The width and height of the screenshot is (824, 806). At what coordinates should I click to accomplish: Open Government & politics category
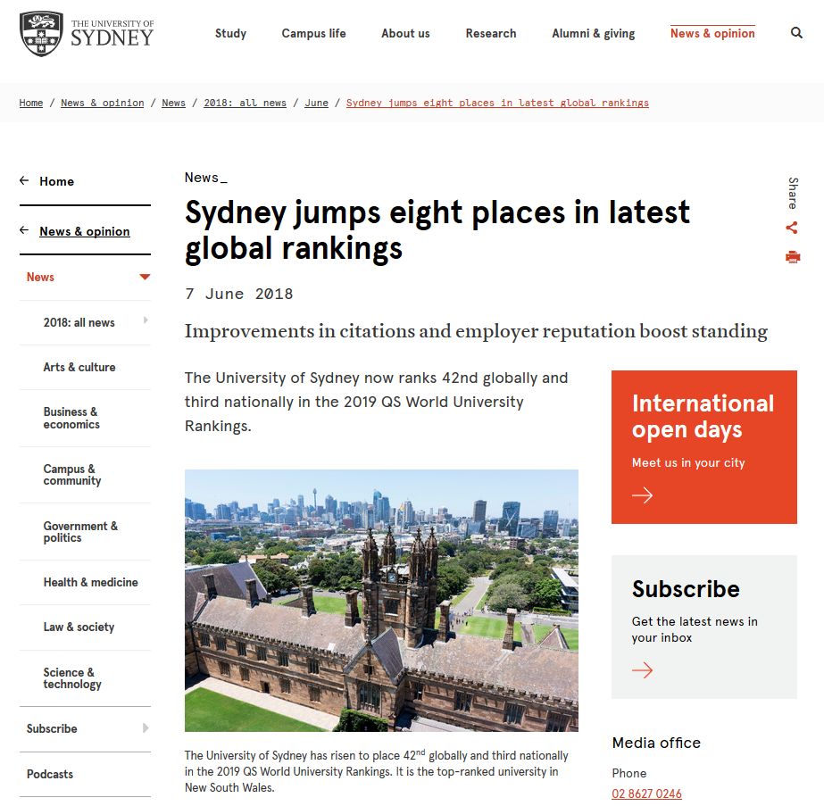click(80, 532)
